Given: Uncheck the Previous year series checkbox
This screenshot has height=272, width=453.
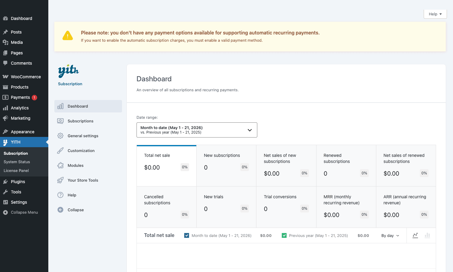Looking at the screenshot, I should coord(284,235).
